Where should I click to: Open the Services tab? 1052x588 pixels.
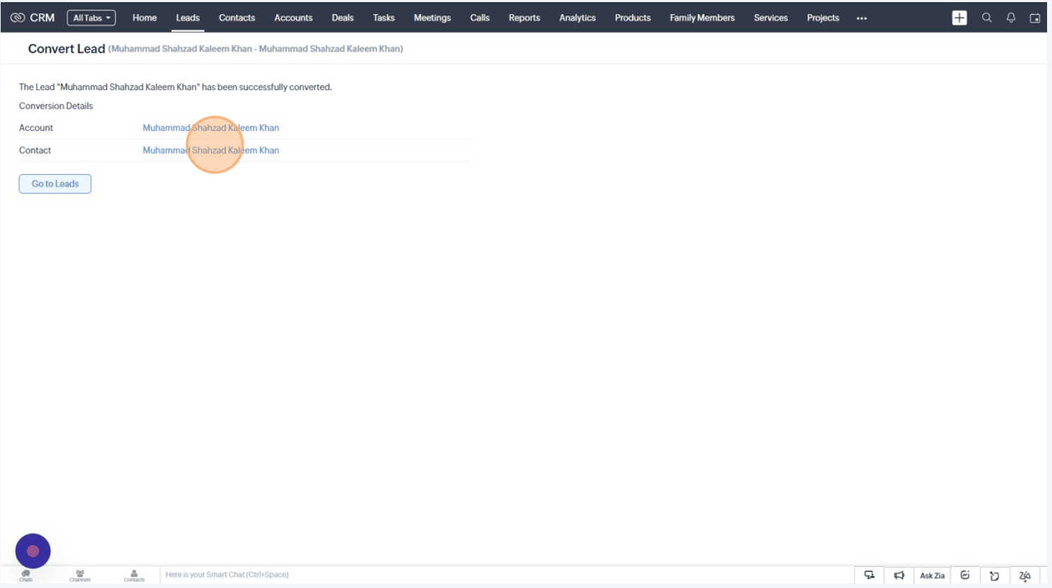pos(771,18)
